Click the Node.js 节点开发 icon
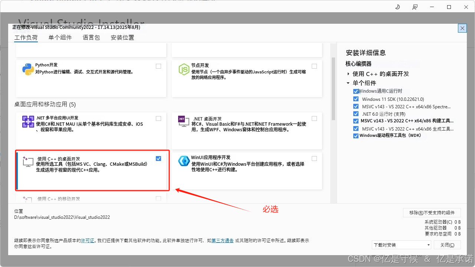The height and width of the screenshot is (267, 475). (x=184, y=69)
